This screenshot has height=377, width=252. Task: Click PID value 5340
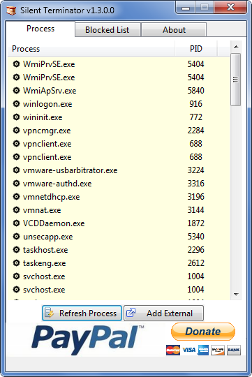tap(195, 237)
